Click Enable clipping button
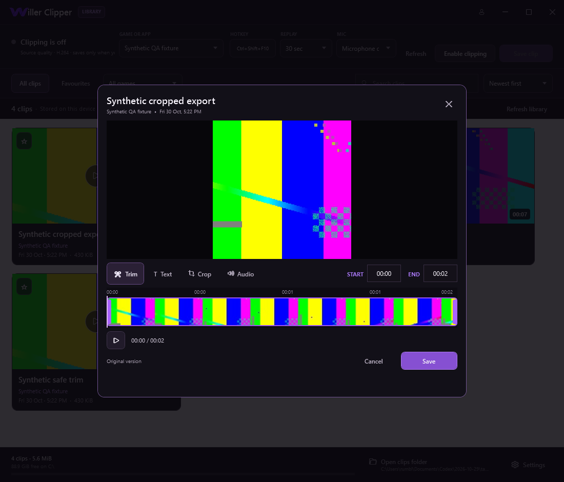 465,54
